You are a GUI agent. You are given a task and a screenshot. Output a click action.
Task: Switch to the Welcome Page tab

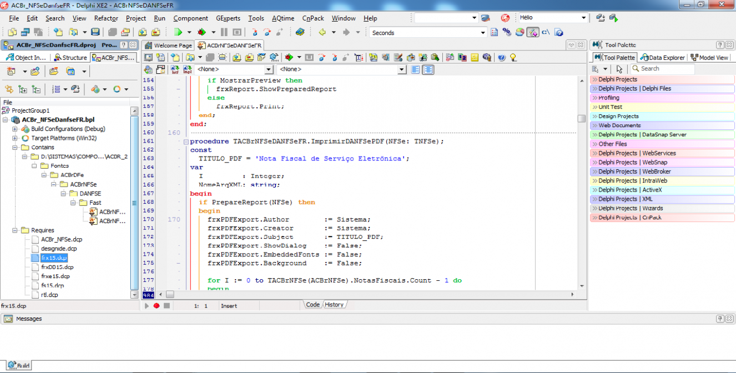(x=168, y=45)
